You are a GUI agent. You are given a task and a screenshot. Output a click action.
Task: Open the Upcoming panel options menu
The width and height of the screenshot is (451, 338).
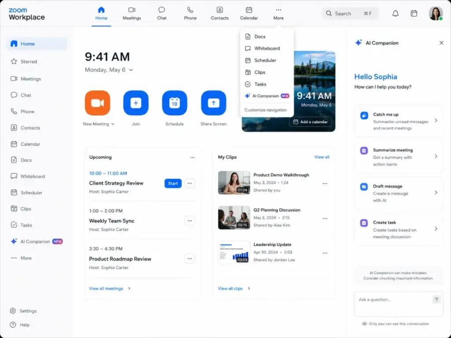192,158
